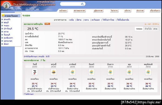
Task: Open ชลบุรี in the sidebar
Action: click(6, 22)
